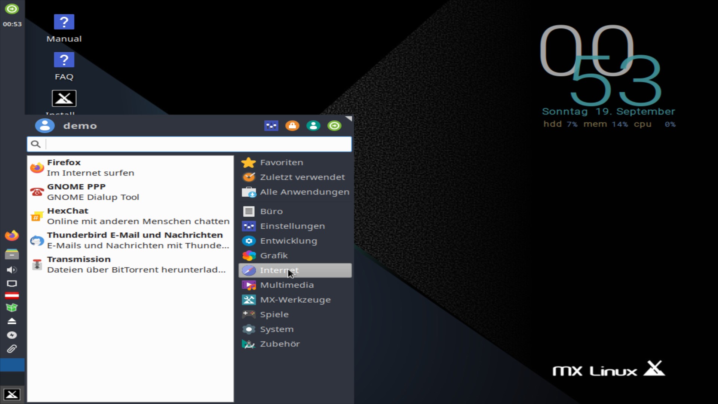Log out using the green logout icon
718x404 pixels.
[334, 126]
